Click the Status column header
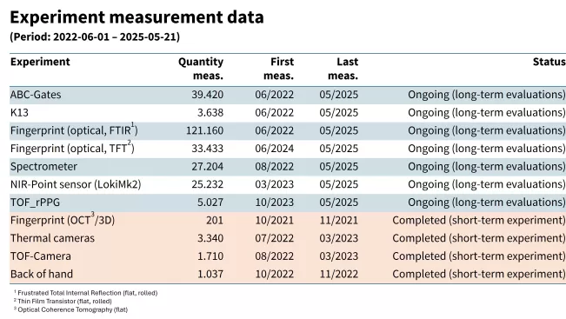566x319 pixels. point(549,62)
